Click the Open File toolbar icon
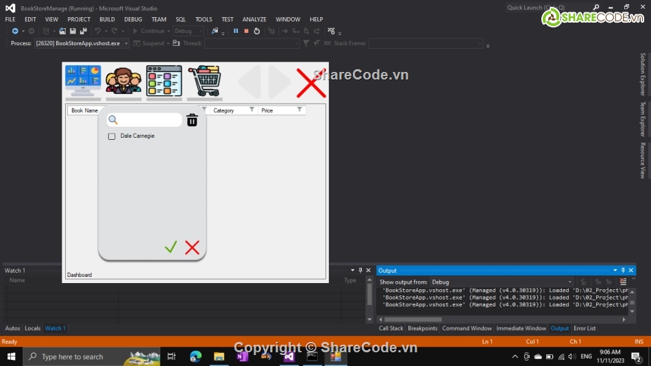651x366 pixels. pos(62,31)
